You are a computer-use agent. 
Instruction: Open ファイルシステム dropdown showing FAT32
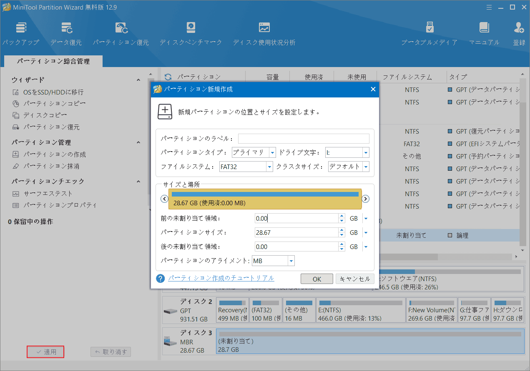coord(246,167)
